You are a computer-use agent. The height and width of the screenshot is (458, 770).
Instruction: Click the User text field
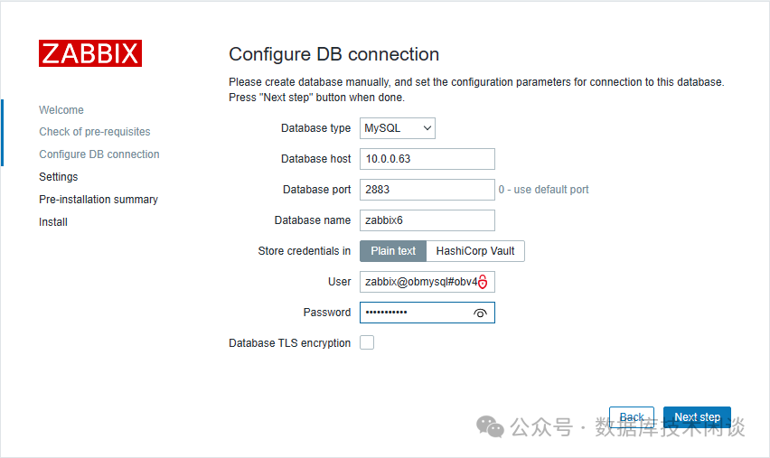point(418,282)
